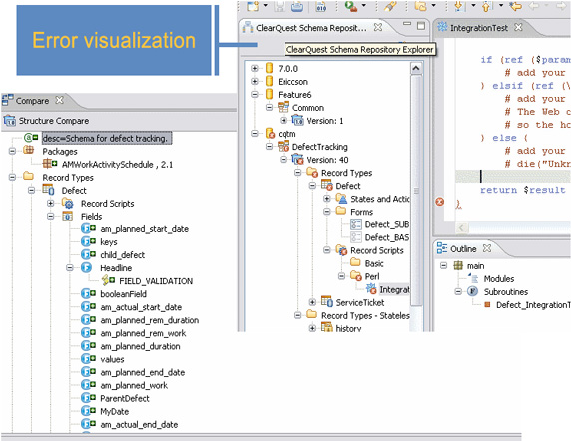Collapse the Subroutines node in Outline
Viewport: 571px width, 441px height.
458,291
